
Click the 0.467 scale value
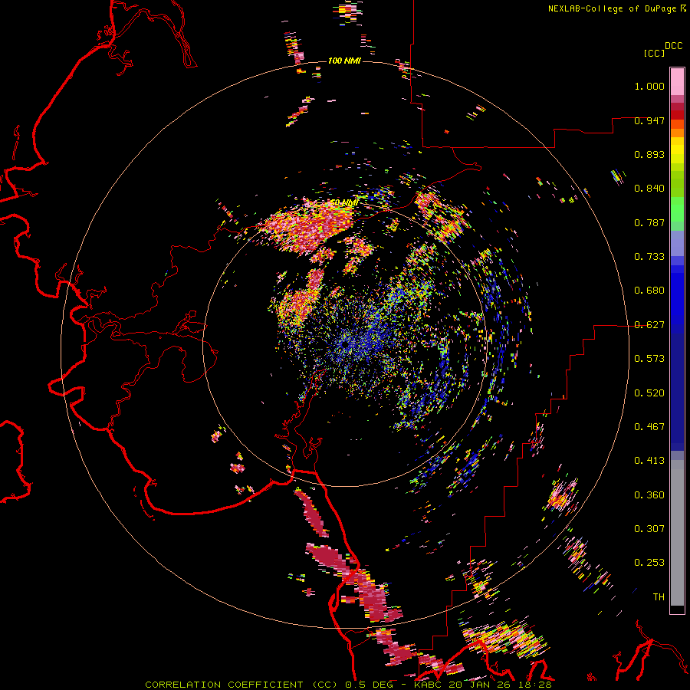649,427
